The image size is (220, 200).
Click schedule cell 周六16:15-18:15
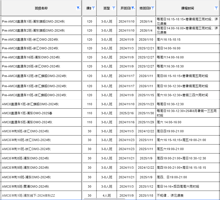188,39
